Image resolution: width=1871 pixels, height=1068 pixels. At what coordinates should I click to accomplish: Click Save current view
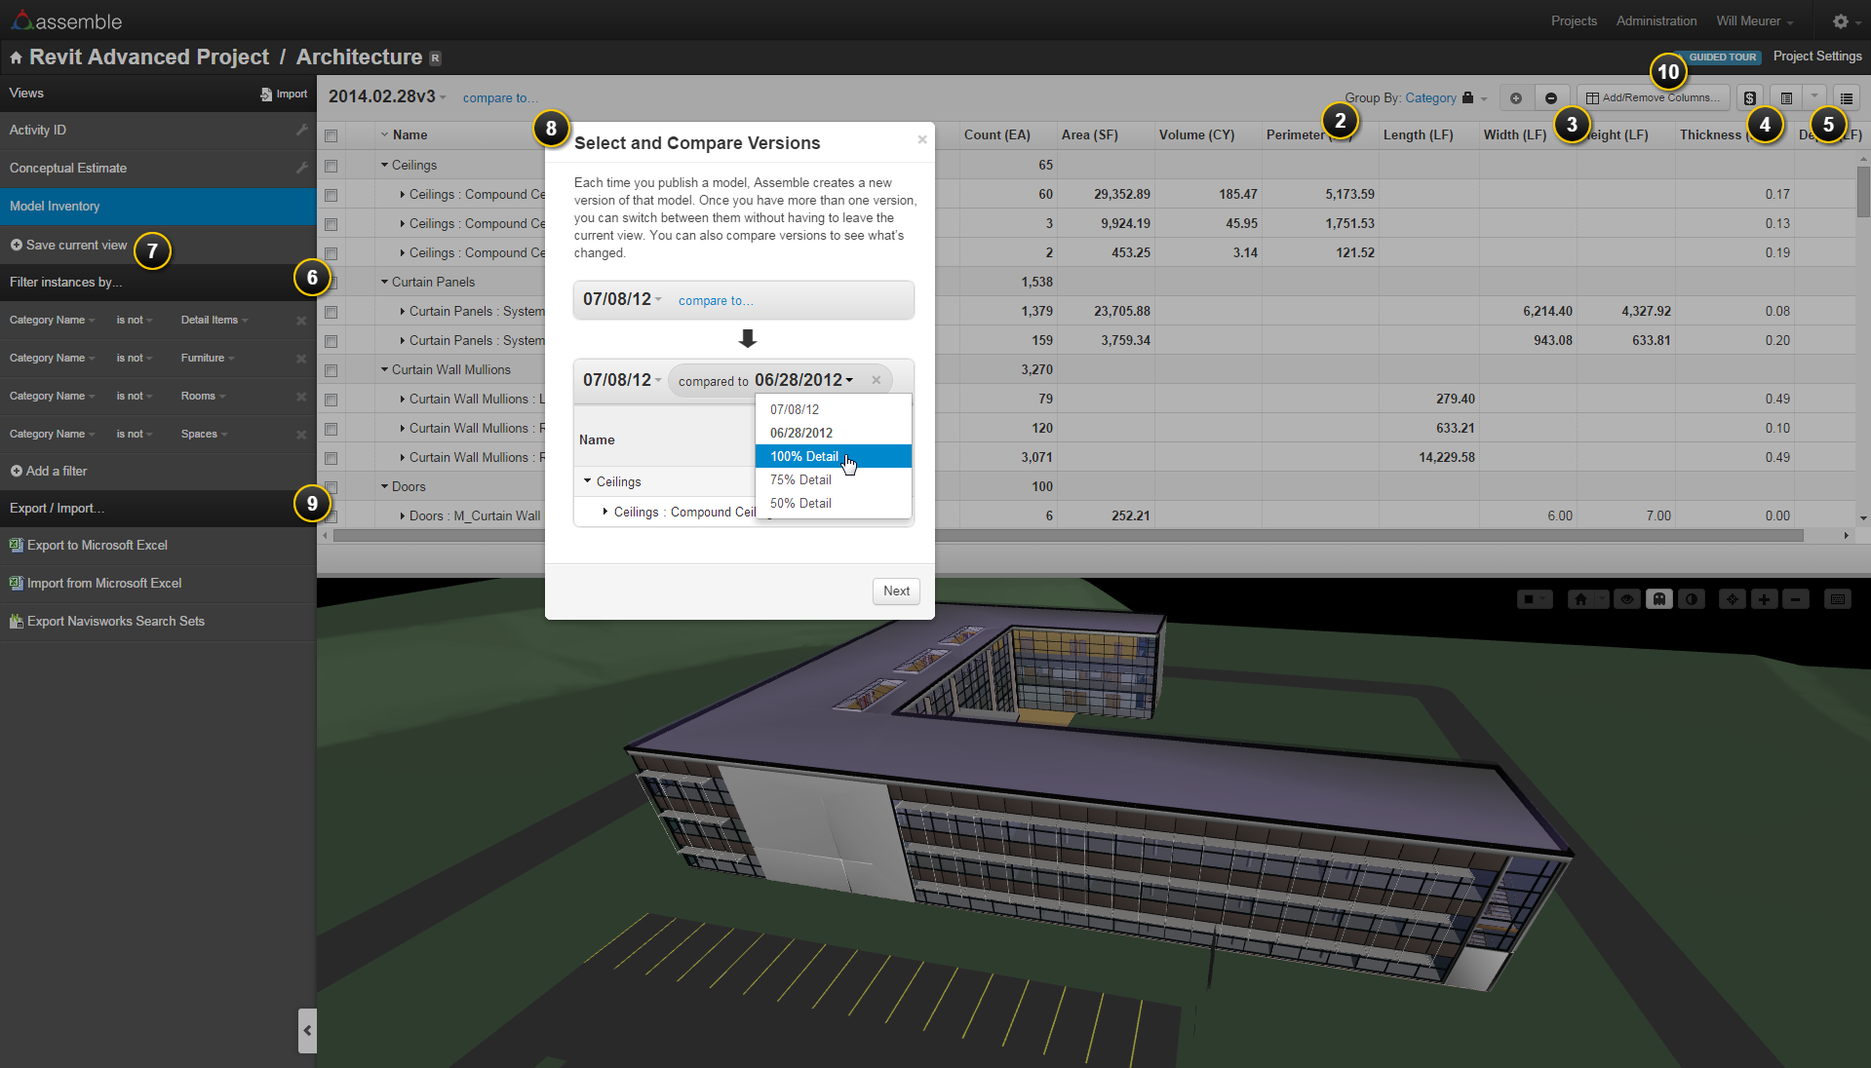coord(68,246)
